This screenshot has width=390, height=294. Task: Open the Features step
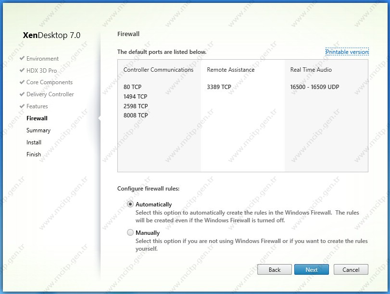(37, 106)
